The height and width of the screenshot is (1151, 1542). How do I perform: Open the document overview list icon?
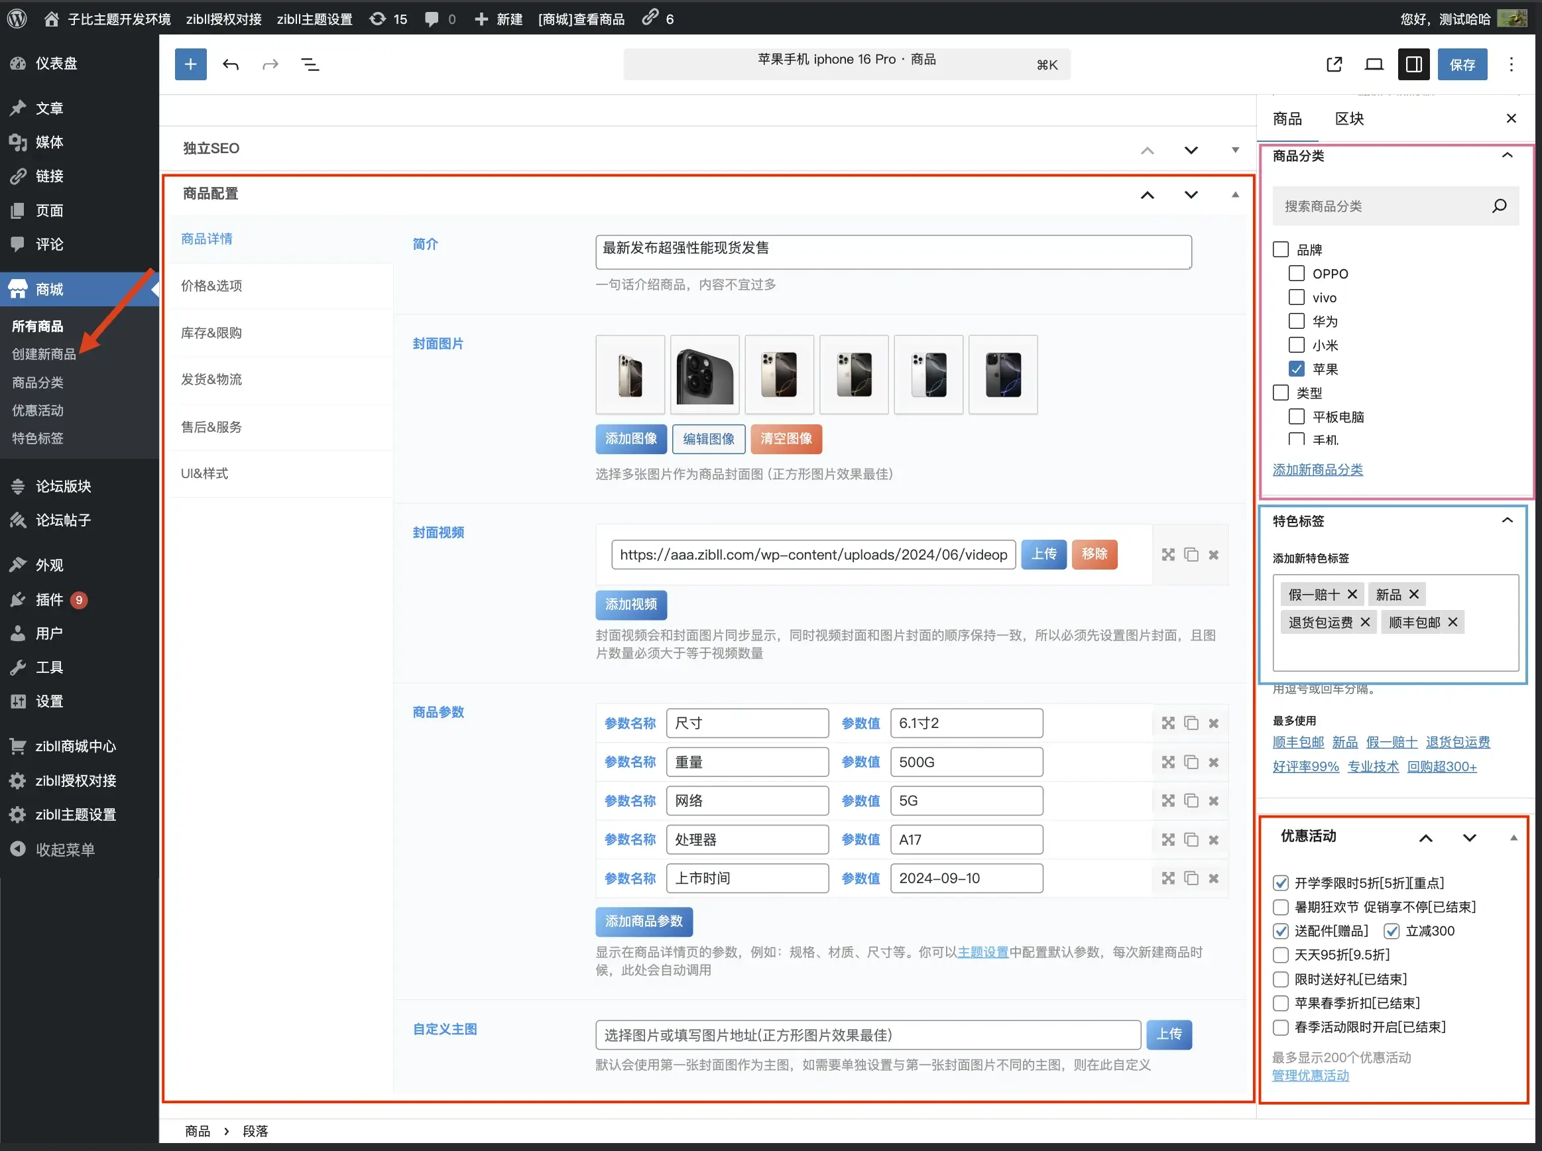click(310, 65)
